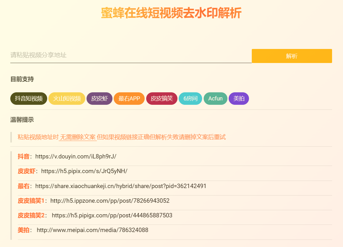Click the violet 美拍 tag
343x247 pixels.
click(x=239, y=99)
